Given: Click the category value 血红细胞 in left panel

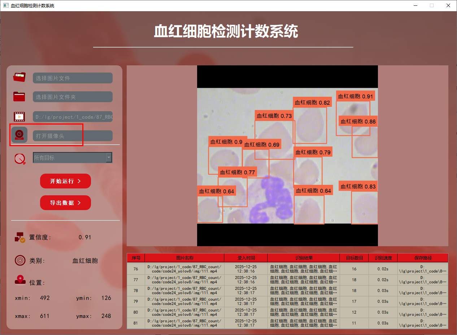Looking at the screenshot, I should coord(85,261).
